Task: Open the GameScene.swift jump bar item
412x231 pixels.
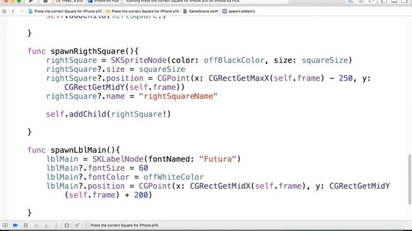Action: click(x=200, y=12)
